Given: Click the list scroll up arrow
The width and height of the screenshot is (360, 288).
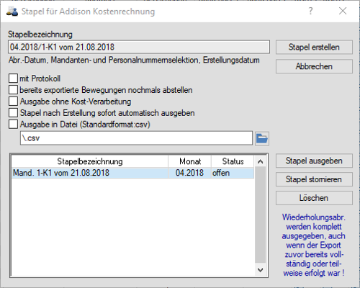Looking at the screenshot, I should click(x=260, y=162).
